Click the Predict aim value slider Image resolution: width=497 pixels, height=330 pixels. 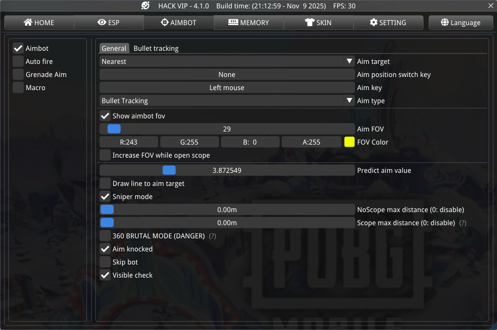pos(227,170)
